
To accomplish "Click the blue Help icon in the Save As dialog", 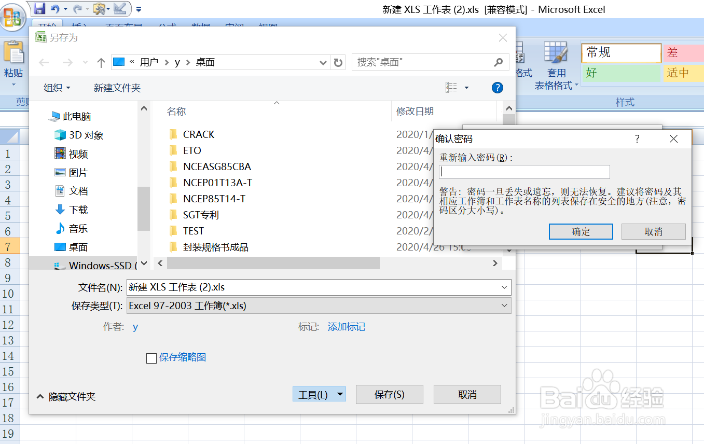I will click(x=498, y=87).
